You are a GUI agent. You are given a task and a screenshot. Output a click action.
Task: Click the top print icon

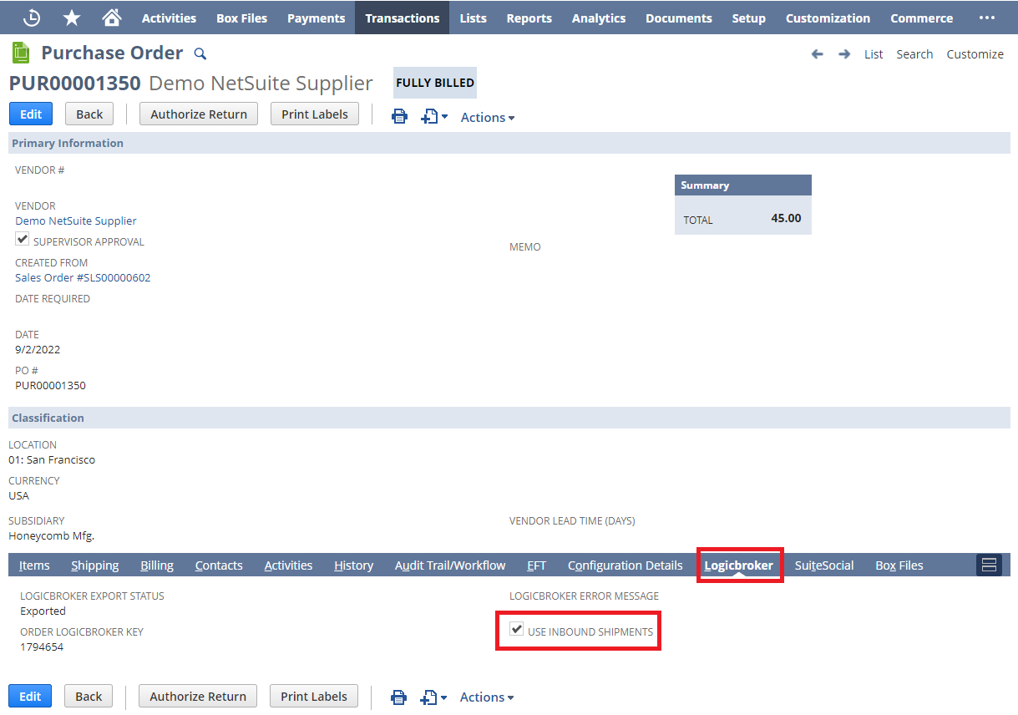[400, 117]
